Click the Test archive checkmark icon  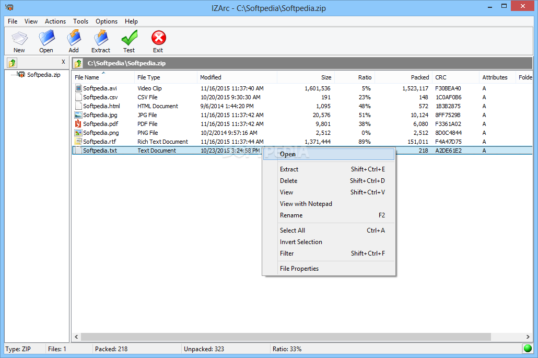point(130,38)
